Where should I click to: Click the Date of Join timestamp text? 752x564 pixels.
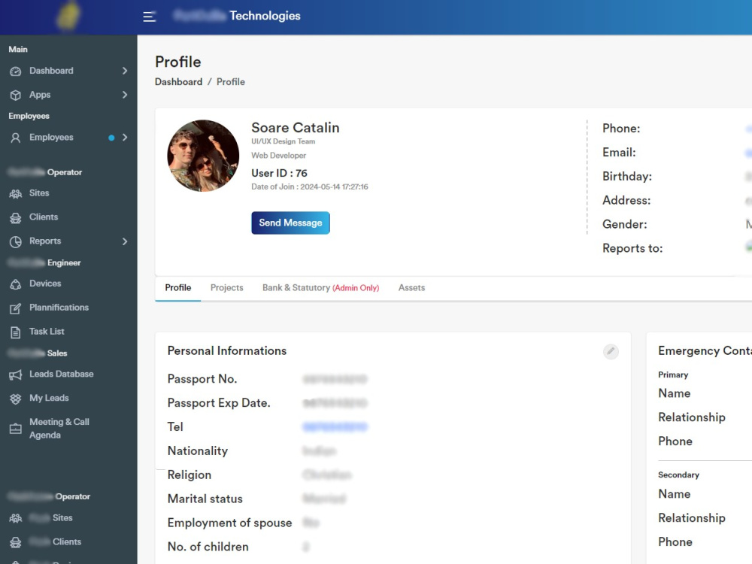[x=310, y=187]
